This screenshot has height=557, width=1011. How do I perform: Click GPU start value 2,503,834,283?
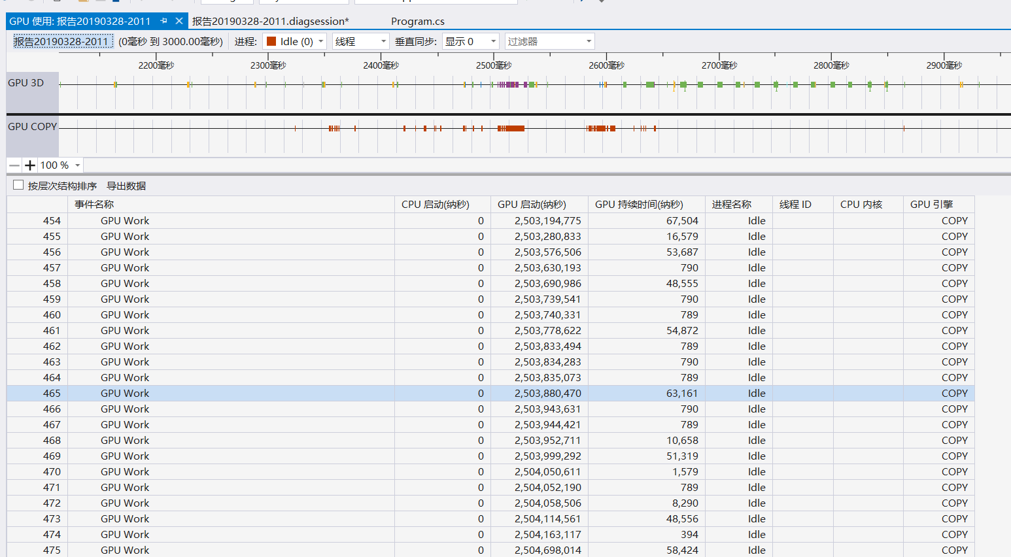pos(548,362)
